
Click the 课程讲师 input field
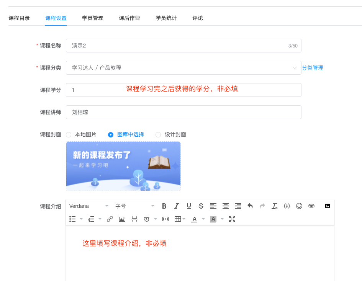tap(183, 112)
